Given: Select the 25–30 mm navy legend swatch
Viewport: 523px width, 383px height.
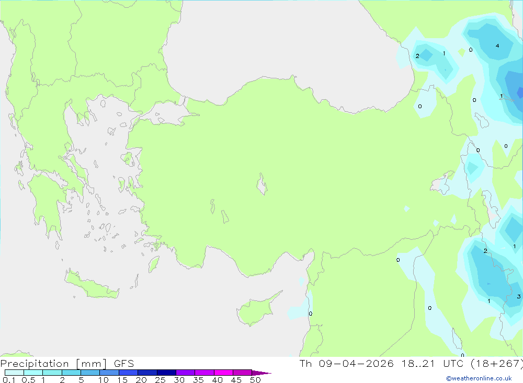Looking at the screenshot, I should (x=166, y=373).
